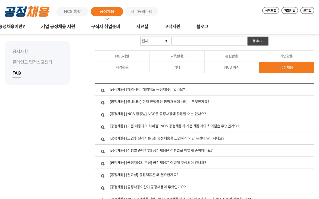Open the 공정채용이란? menu item
This screenshot has width=319, height=199.
click(12, 27)
